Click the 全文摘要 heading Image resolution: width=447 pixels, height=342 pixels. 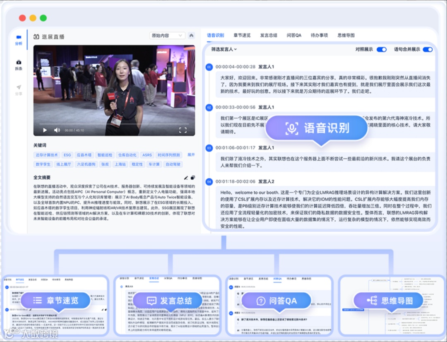tap(42, 178)
